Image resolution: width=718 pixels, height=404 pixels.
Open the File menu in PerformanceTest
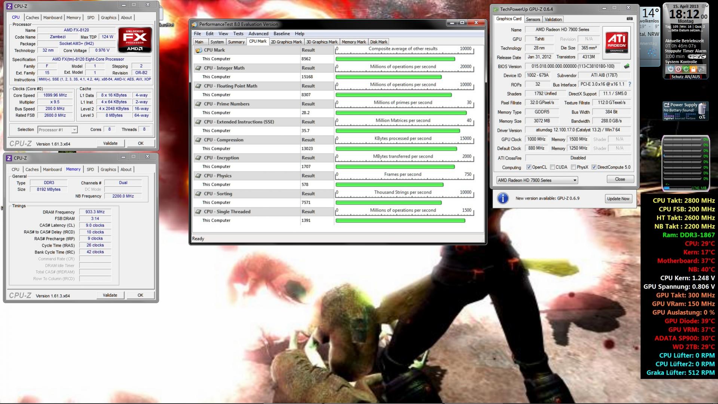[198, 33]
